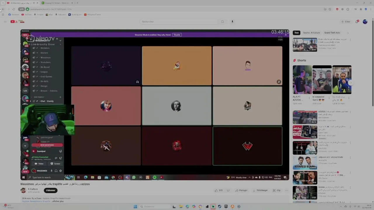
Task: Select the Source : K-Culture chip
Action: click(x=311, y=33)
